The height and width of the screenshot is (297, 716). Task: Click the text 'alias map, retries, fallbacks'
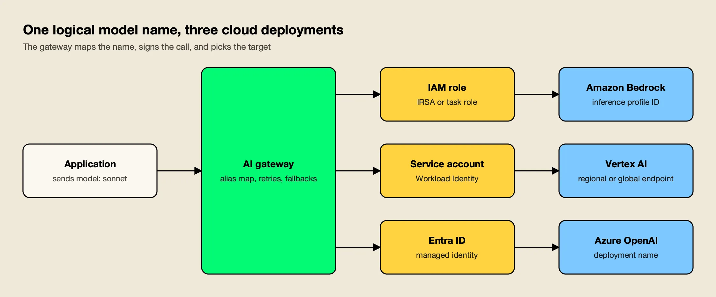pos(269,179)
